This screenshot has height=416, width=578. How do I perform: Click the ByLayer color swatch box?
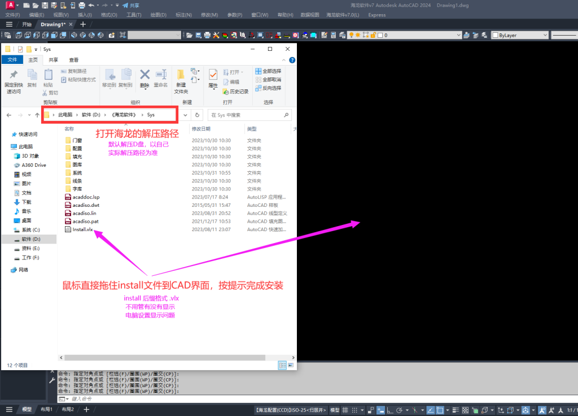496,36
